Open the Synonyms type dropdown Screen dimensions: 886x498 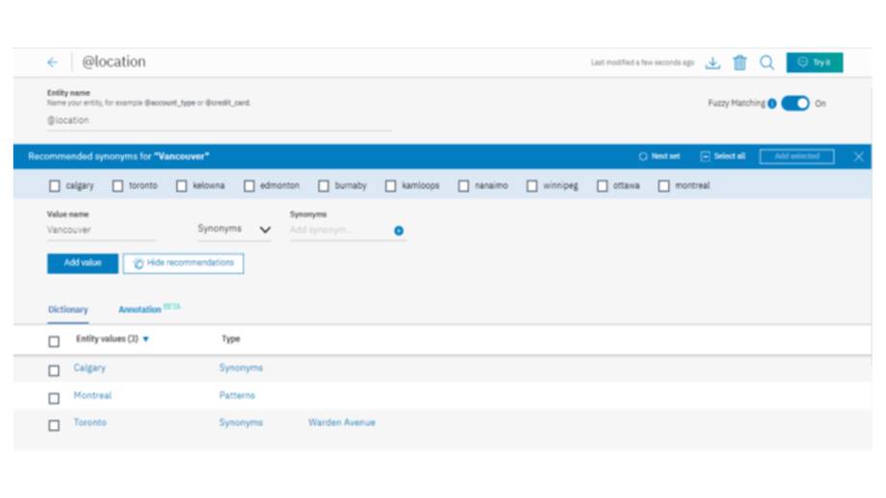234,230
